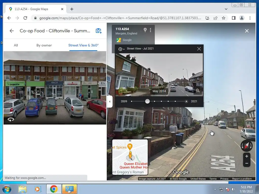Switch to the By owner tab
The image size is (259, 194).
(x=44, y=45)
